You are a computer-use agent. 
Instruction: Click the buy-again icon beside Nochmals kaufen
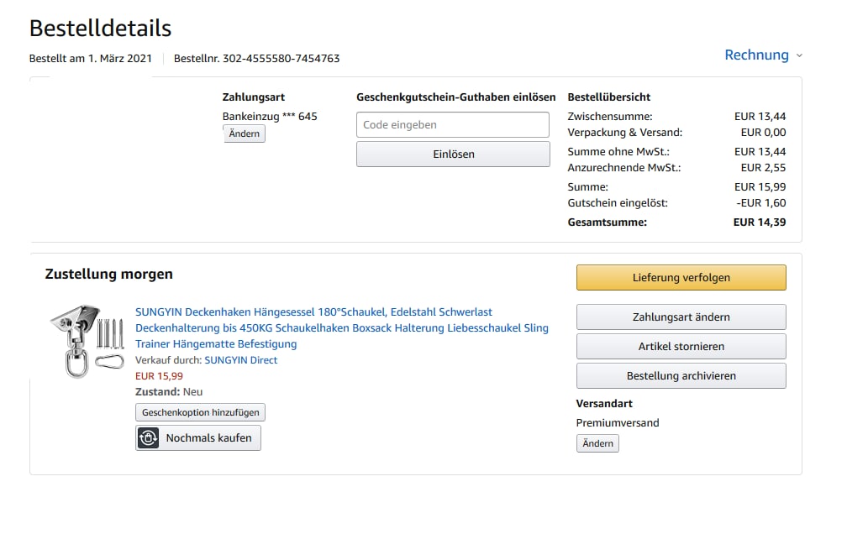point(149,437)
